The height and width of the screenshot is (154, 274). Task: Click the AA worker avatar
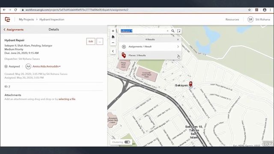28,66
